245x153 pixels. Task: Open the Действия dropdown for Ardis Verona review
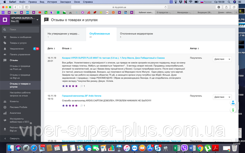pyautogui.click(x=222, y=97)
